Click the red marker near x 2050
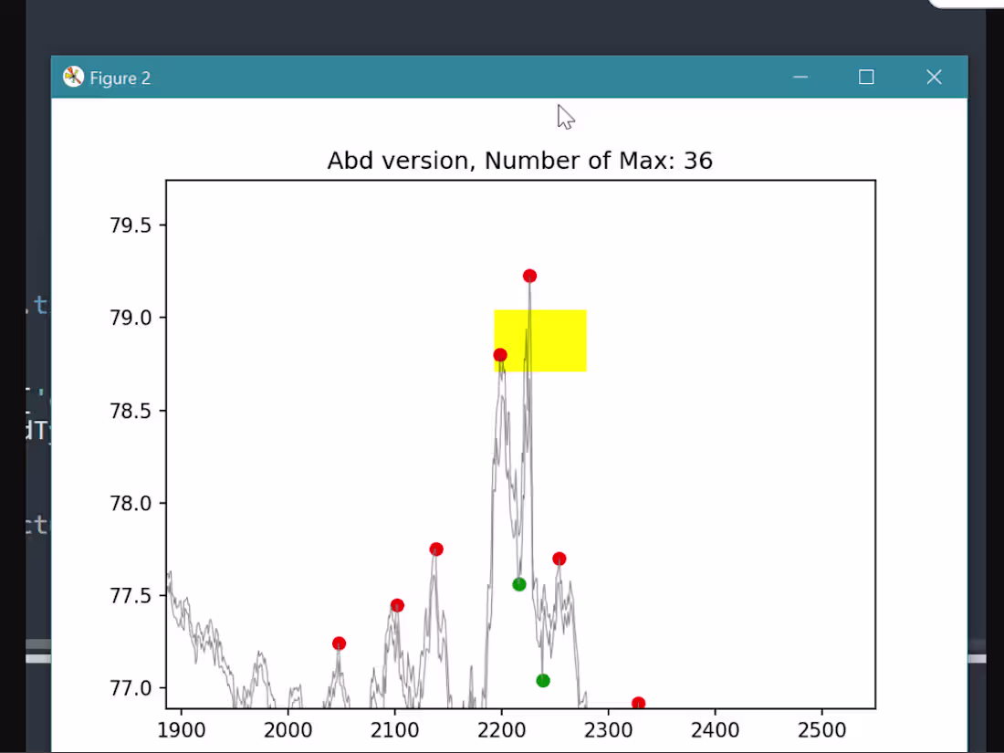 (x=340, y=643)
